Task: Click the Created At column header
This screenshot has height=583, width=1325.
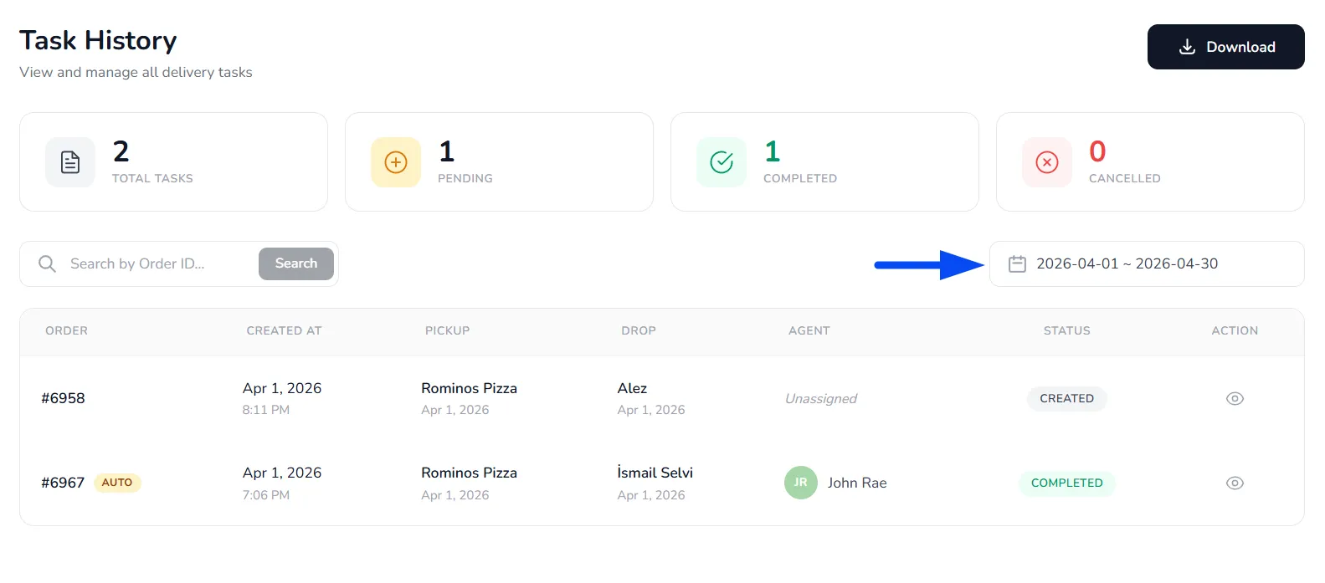Action: [284, 330]
